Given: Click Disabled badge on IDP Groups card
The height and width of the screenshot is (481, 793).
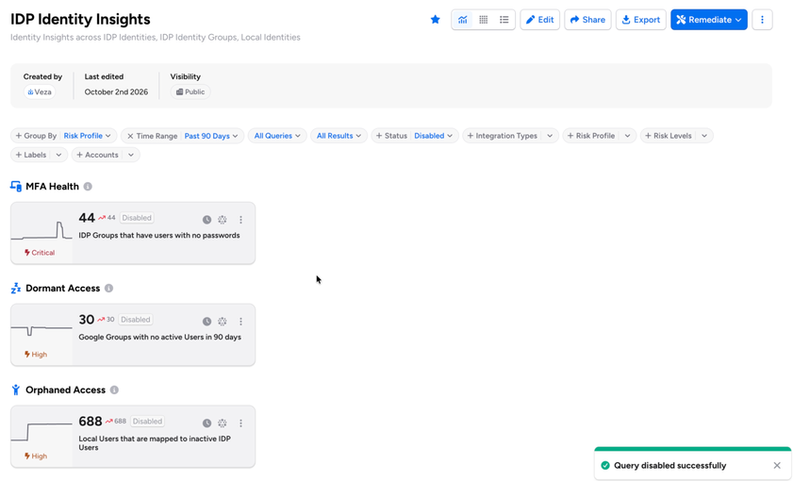Looking at the screenshot, I should [x=137, y=218].
